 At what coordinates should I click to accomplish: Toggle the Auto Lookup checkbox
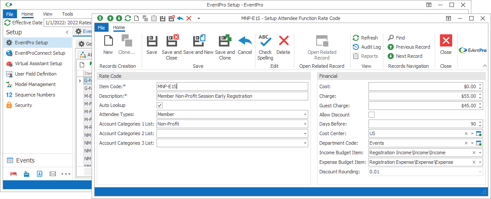tap(160, 105)
